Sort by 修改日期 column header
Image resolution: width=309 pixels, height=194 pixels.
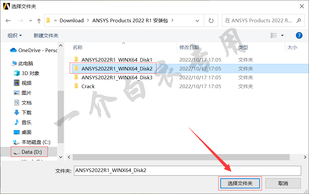pyautogui.click(x=189, y=48)
